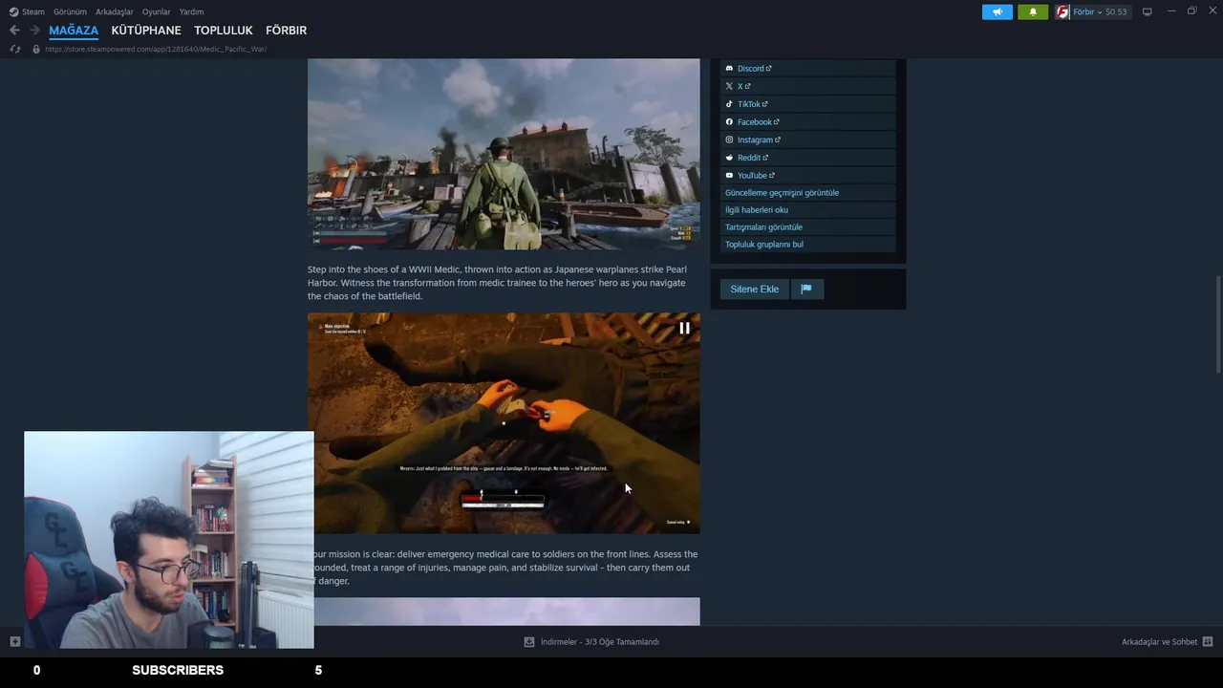Image resolution: width=1223 pixels, height=688 pixels.
Task: Click the TikTok logo icon
Action: (729, 104)
